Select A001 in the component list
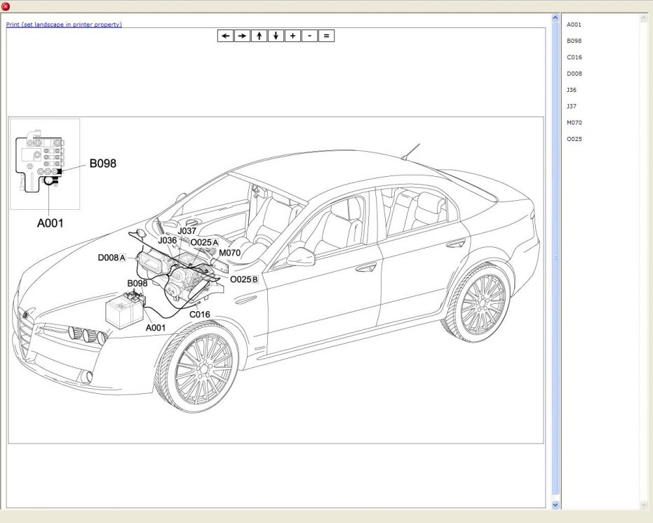653x523 pixels. coord(574,25)
